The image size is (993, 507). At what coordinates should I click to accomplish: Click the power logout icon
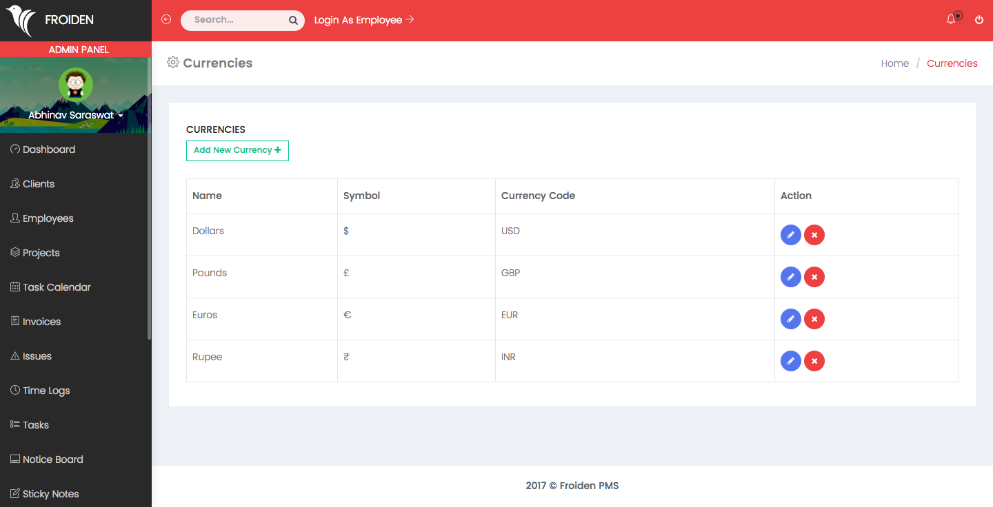click(x=979, y=20)
